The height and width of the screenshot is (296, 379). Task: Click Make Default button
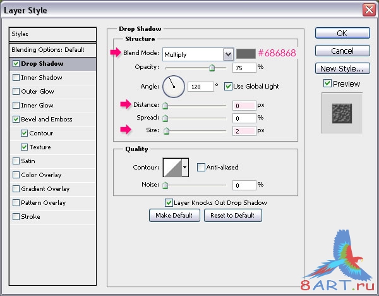[x=174, y=216]
